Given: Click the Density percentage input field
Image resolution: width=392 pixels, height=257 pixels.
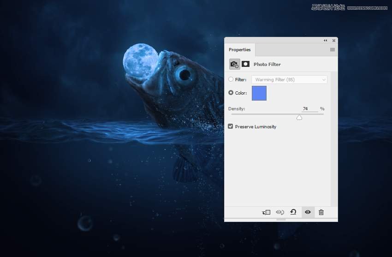Looking at the screenshot, I should point(309,109).
